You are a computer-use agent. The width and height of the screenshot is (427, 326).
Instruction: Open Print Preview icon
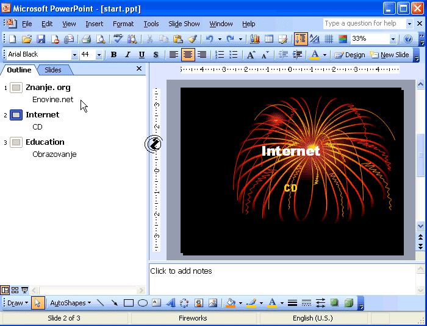(101, 39)
